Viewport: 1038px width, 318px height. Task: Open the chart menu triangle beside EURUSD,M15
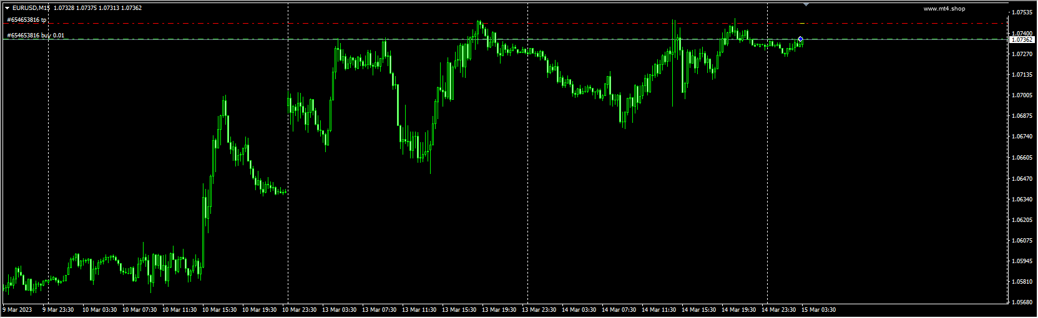pyautogui.click(x=7, y=8)
